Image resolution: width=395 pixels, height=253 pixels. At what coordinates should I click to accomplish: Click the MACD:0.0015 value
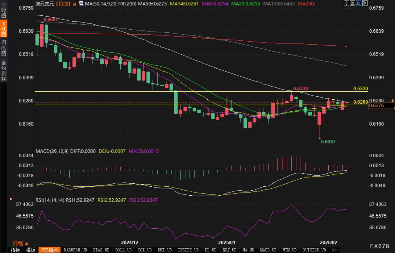(144, 151)
